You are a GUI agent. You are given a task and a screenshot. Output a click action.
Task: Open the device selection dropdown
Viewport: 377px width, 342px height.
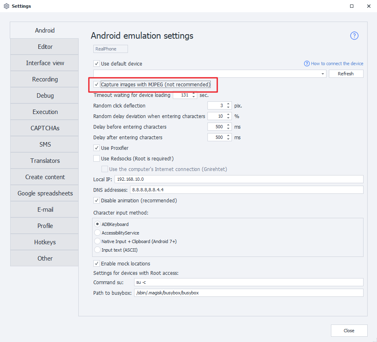coord(323,74)
